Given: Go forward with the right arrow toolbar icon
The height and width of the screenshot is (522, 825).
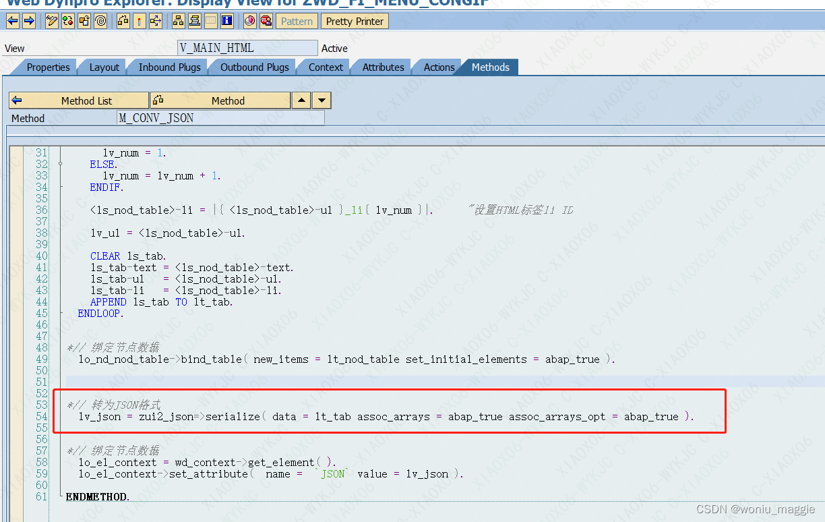Looking at the screenshot, I should point(28,21).
